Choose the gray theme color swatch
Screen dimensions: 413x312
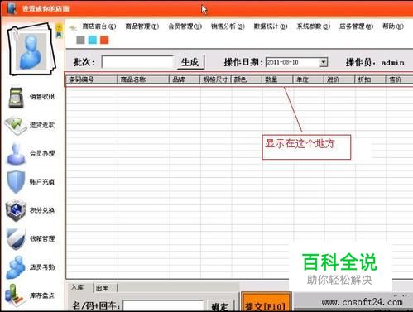coord(80,40)
